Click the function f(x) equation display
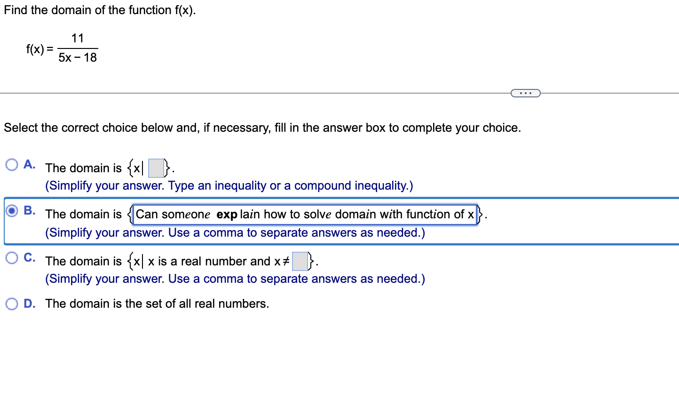This screenshot has height=399, width=679. (61, 48)
